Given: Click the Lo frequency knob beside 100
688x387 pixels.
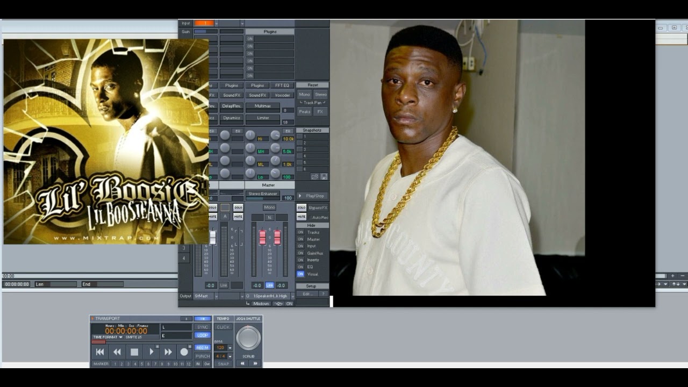Looking at the screenshot, I should pyautogui.click(x=275, y=173).
